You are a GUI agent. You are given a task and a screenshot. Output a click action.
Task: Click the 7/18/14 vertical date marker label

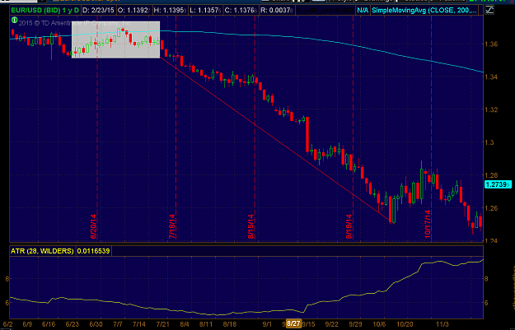(x=171, y=226)
